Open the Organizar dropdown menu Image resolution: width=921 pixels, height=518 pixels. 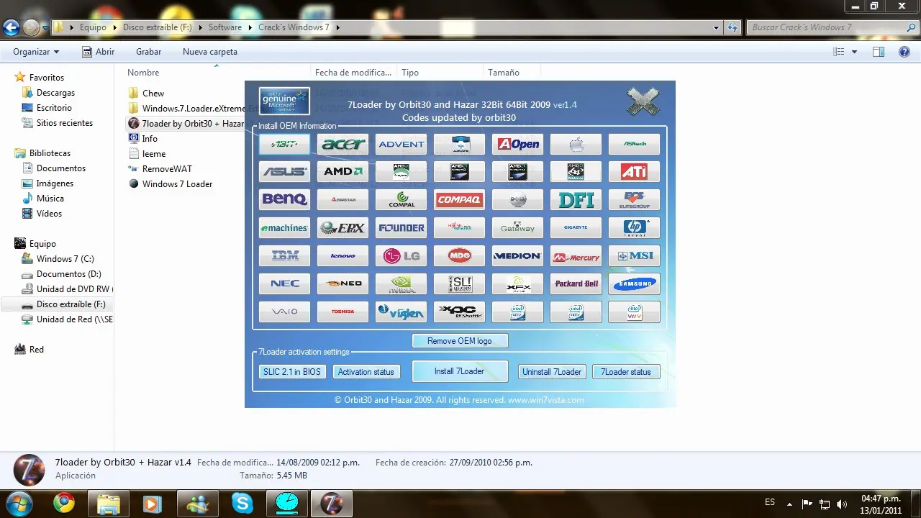click(x=35, y=51)
